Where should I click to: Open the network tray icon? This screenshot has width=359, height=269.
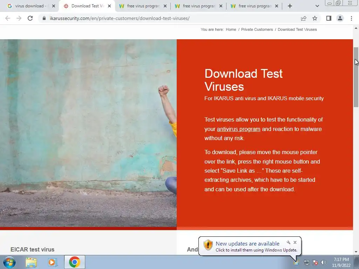306,262
